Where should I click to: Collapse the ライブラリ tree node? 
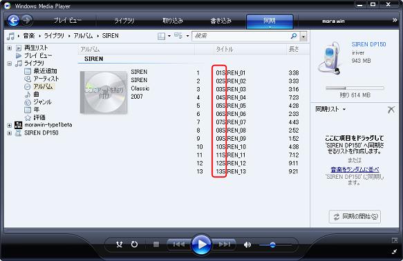pyautogui.click(x=9, y=64)
